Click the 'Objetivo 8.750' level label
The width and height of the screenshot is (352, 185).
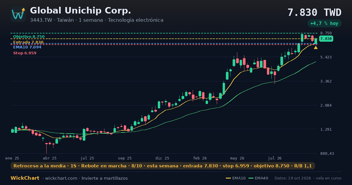(x=29, y=37)
